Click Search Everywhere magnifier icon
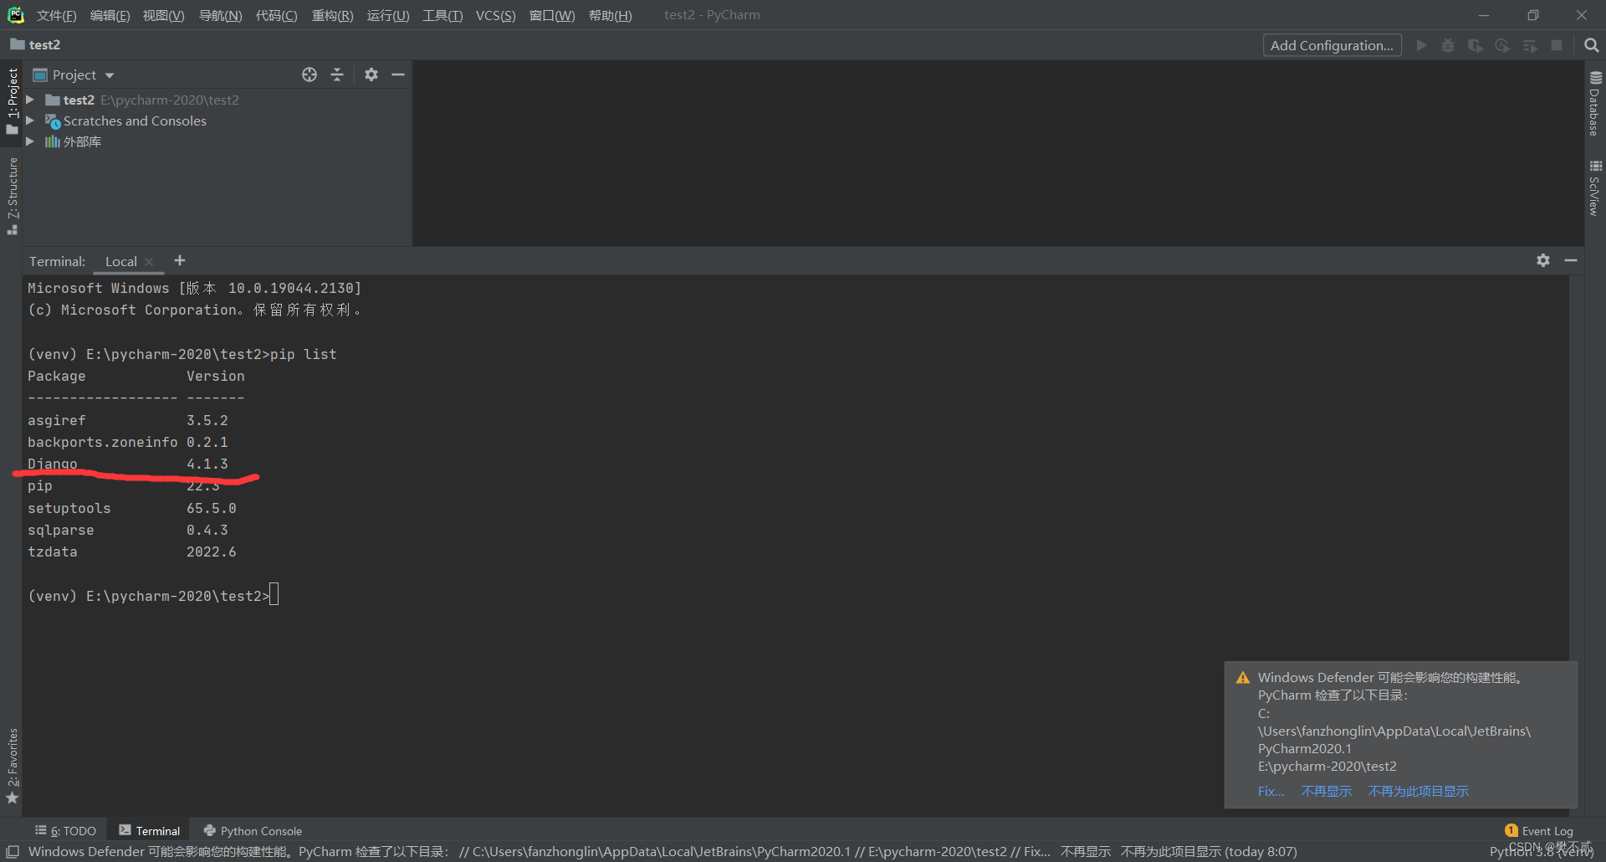The width and height of the screenshot is (1606, 862). (1592, 45)
